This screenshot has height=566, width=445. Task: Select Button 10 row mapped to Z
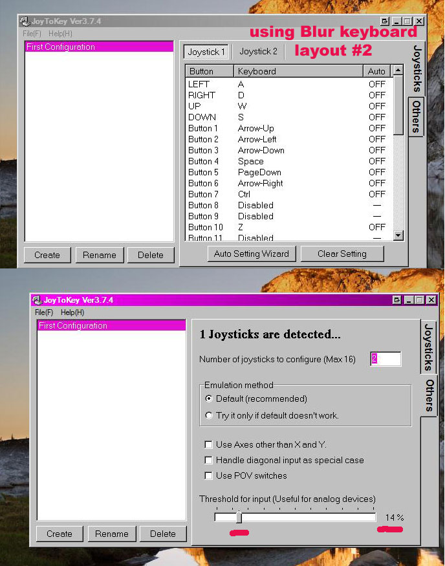(x=288, y=228)
